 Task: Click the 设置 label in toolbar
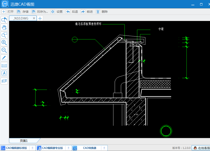coord(59,12)
